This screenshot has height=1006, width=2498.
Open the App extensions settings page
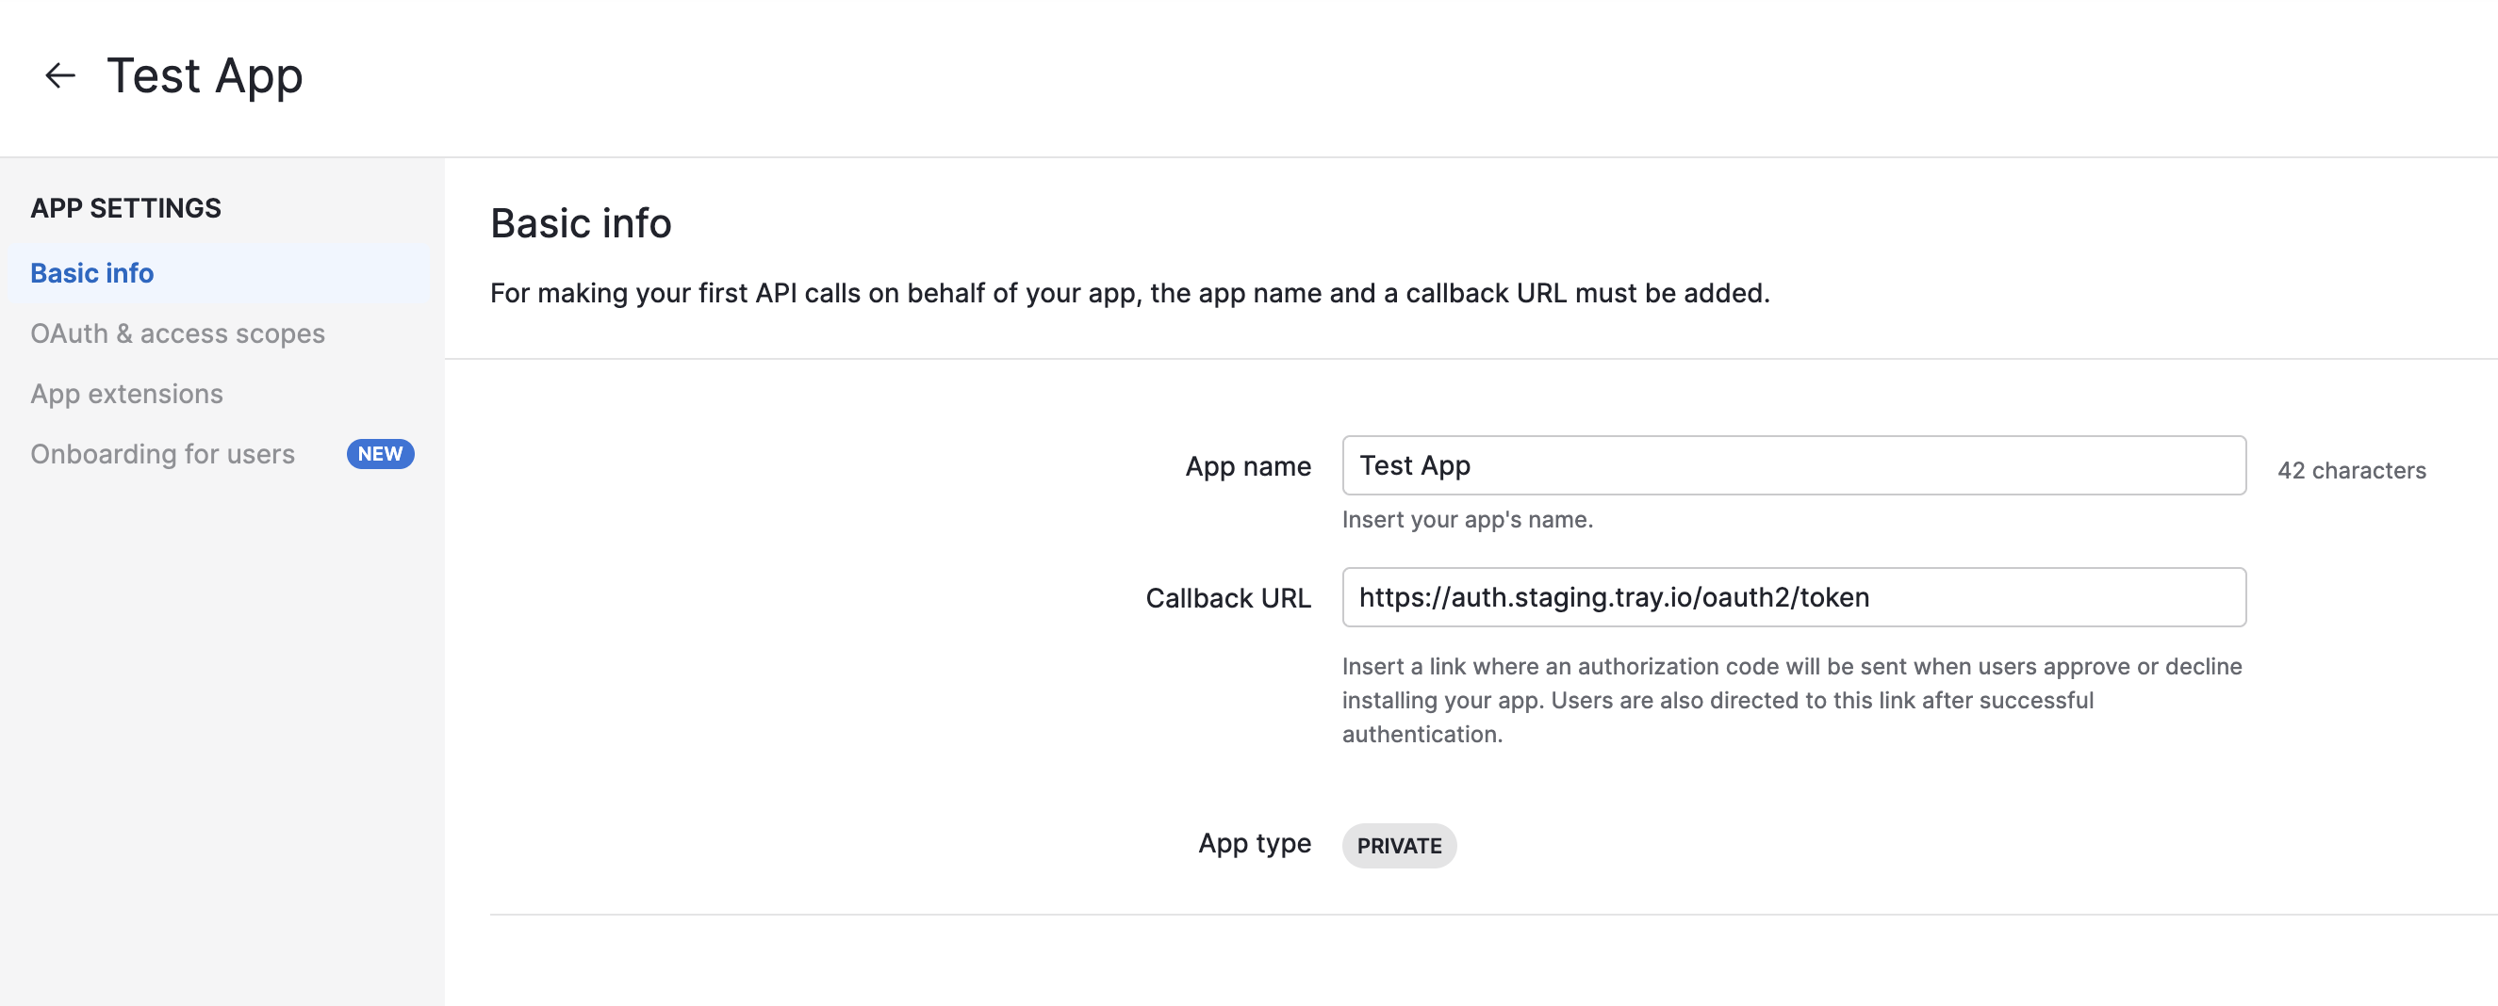tap(126, 393)
